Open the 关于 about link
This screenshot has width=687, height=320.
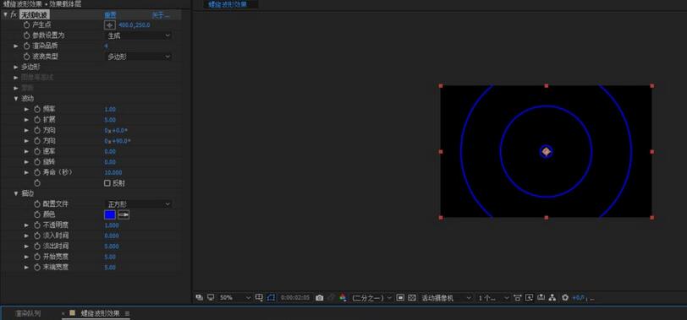click(160, 15)
